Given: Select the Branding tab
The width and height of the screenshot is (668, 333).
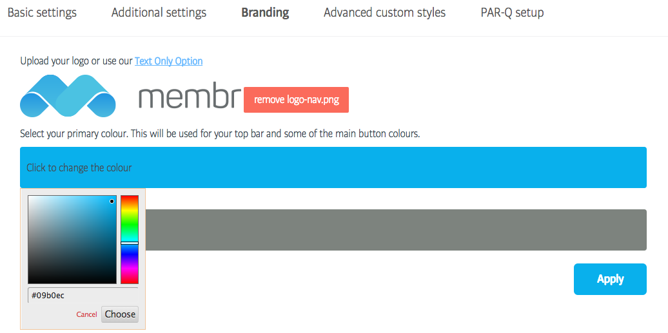Looking at the screenshot, I should pos(265,13).
